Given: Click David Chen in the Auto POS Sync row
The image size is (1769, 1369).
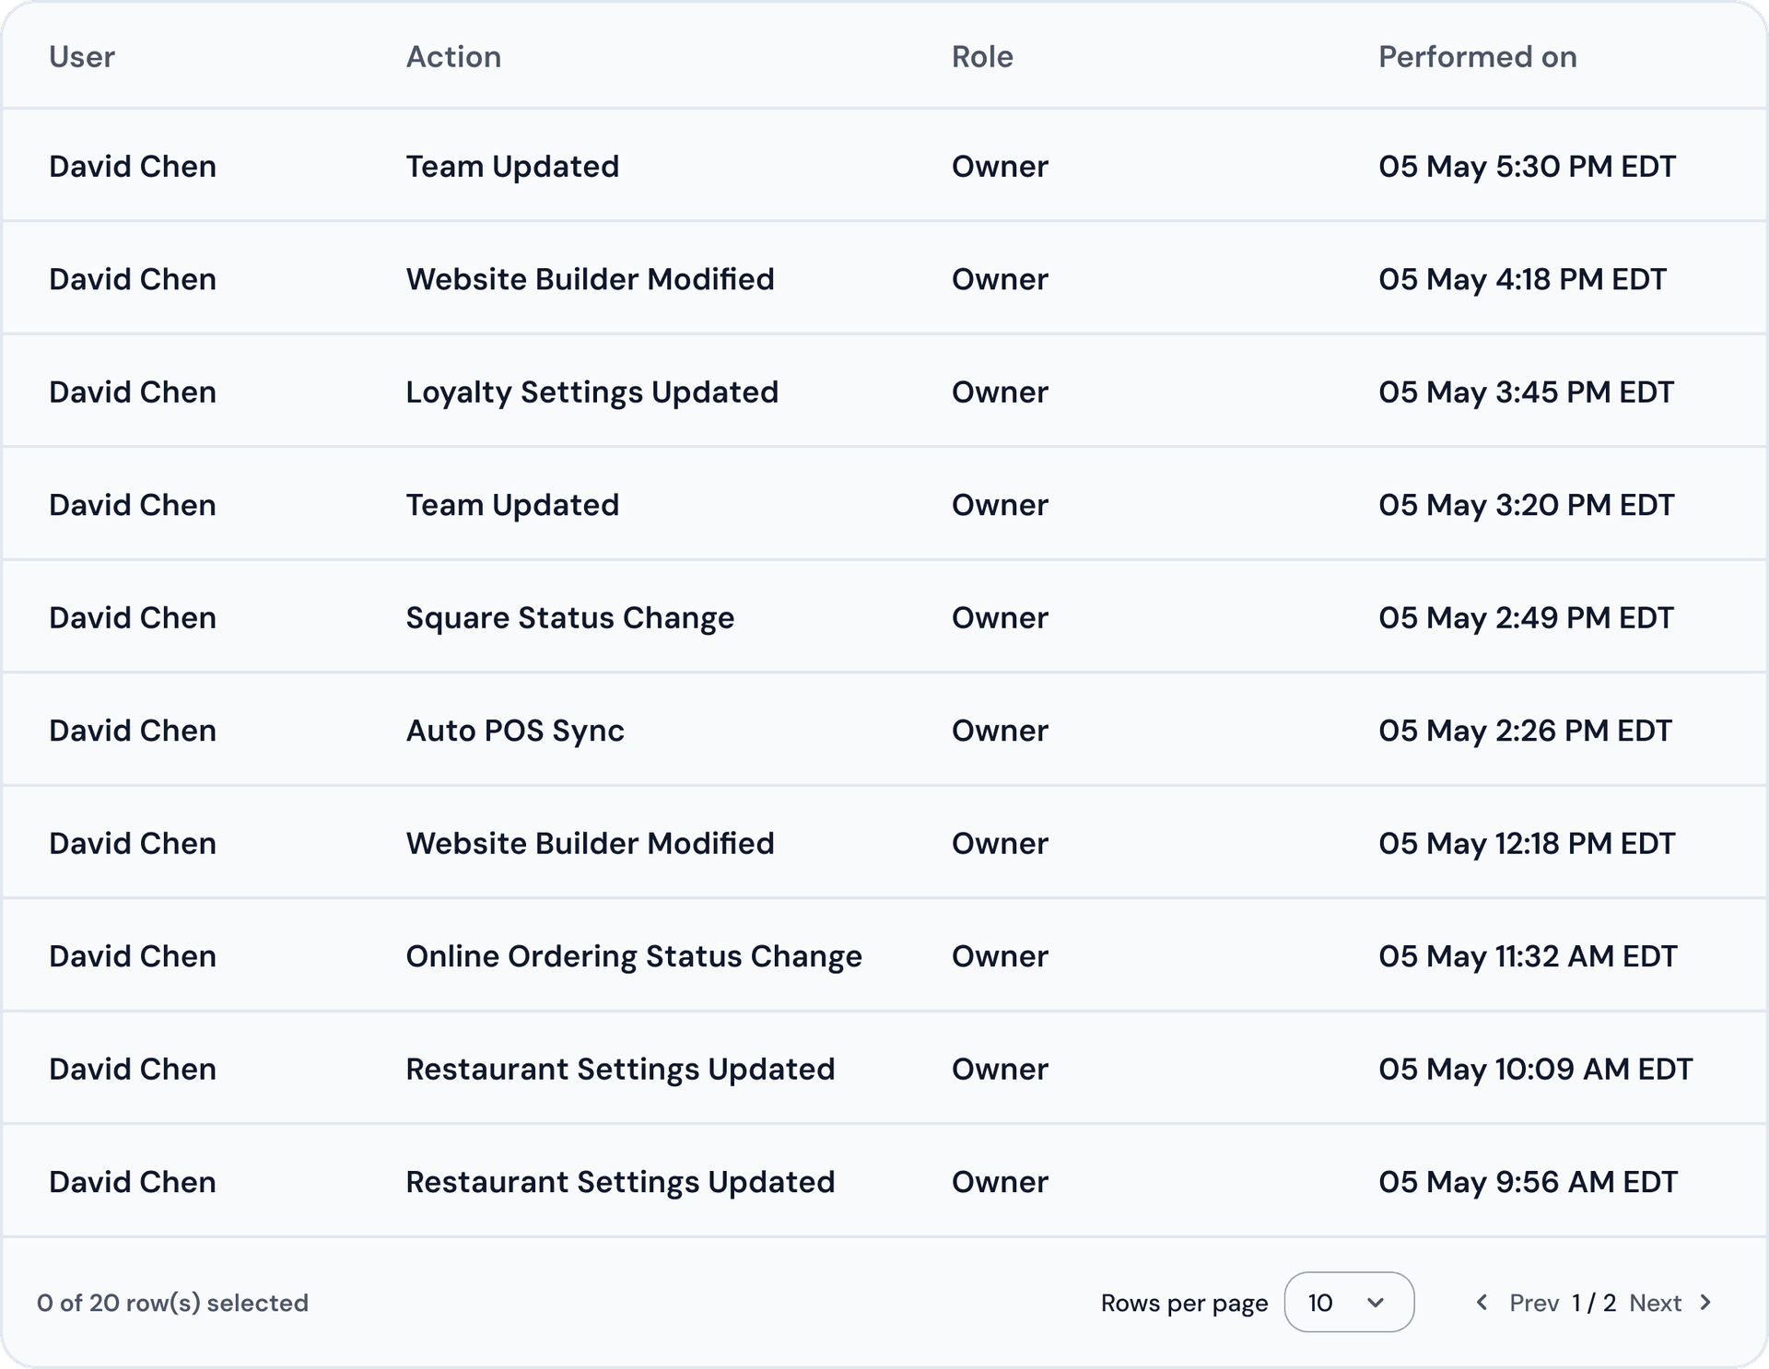Looking at the screenshot, I should (133, 731).
